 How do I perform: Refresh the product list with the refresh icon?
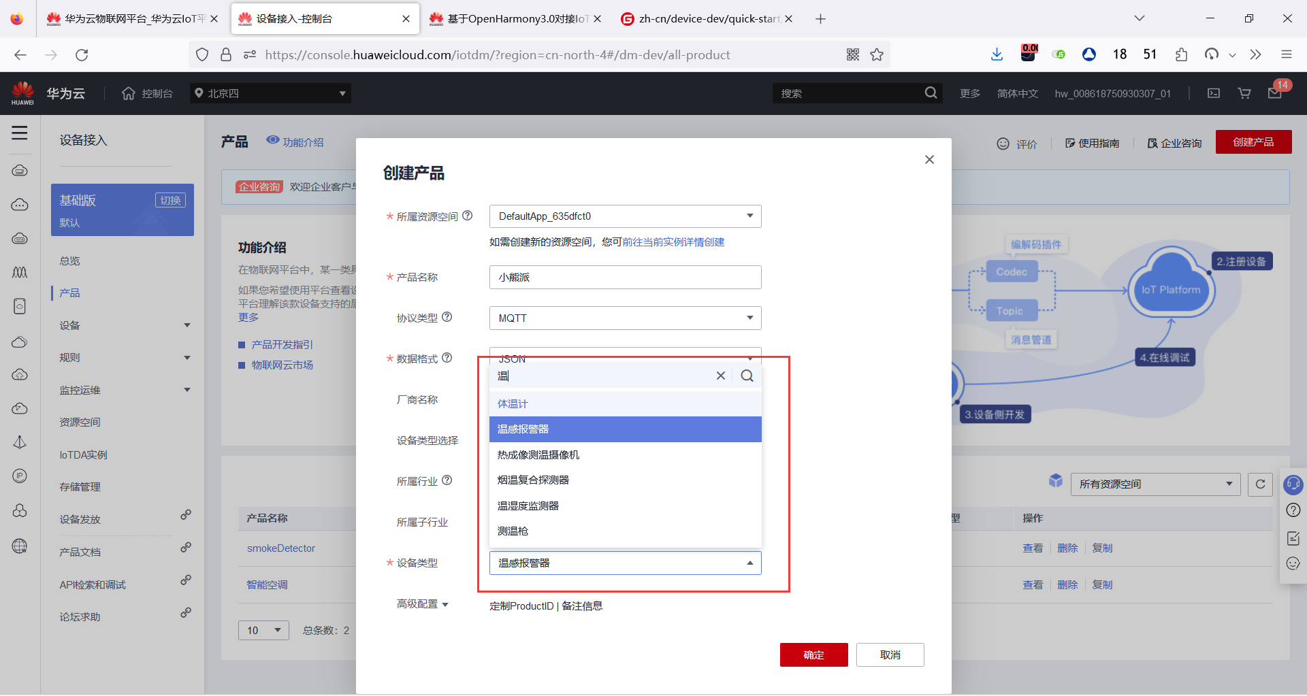1261,484
